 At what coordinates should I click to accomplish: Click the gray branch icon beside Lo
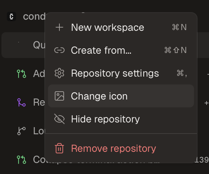click(21, 131)
